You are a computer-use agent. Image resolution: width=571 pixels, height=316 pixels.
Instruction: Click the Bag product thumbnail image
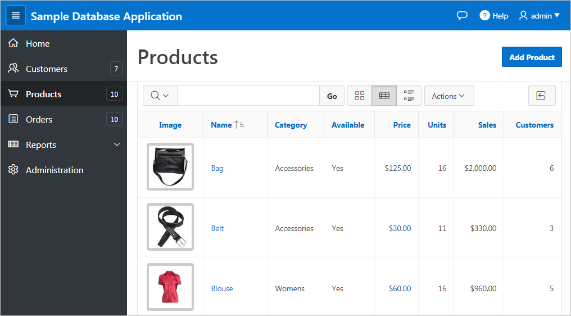170,166
